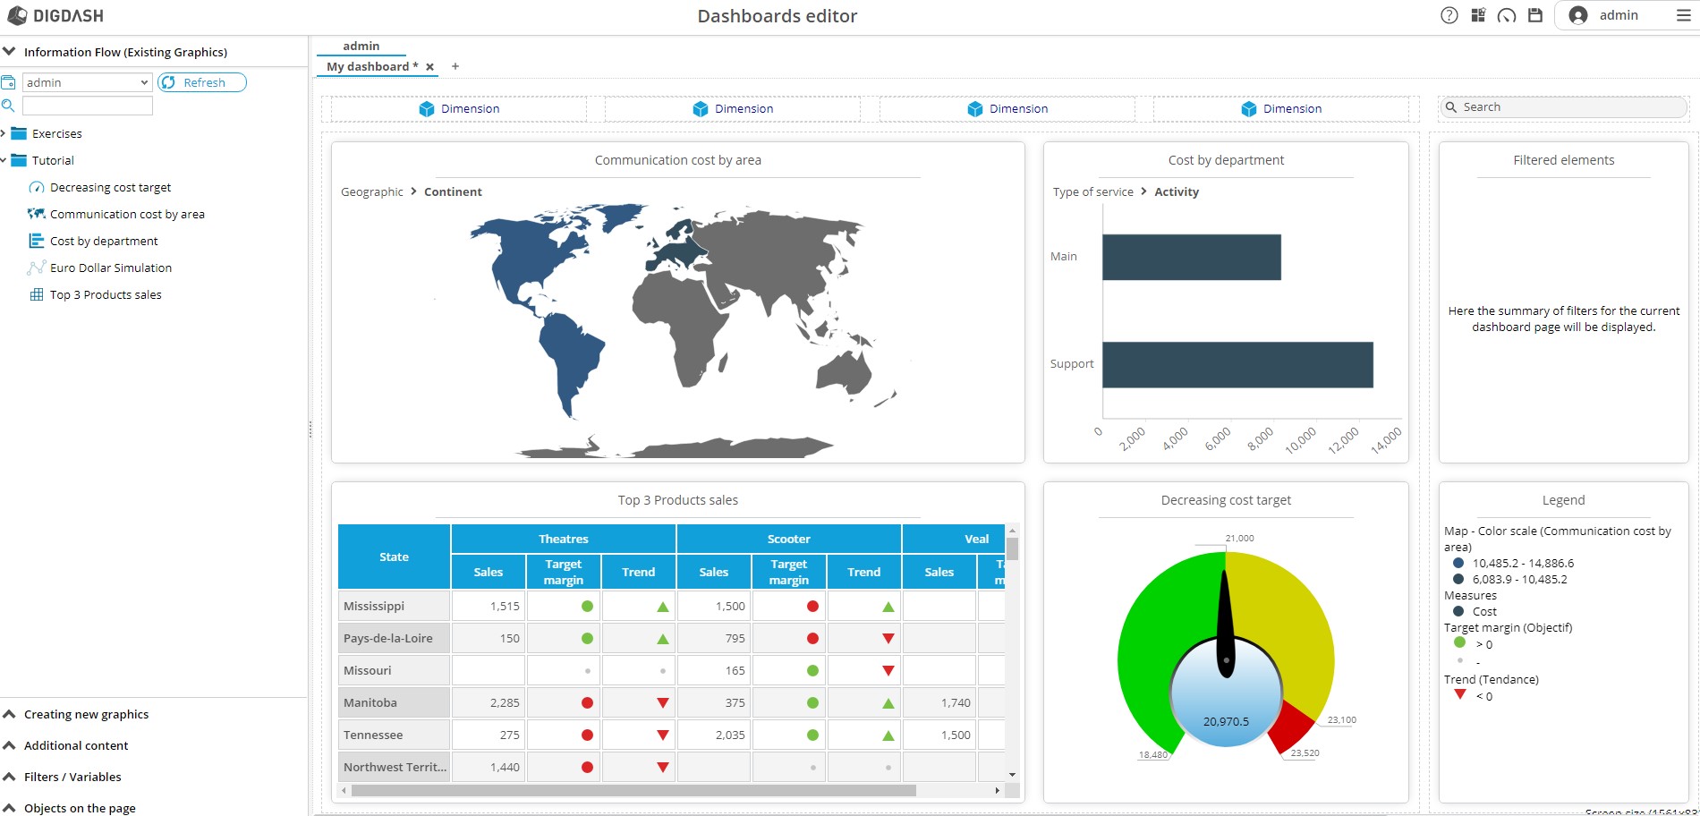Switch to the My dashboard tab

[x=371, y=66]
